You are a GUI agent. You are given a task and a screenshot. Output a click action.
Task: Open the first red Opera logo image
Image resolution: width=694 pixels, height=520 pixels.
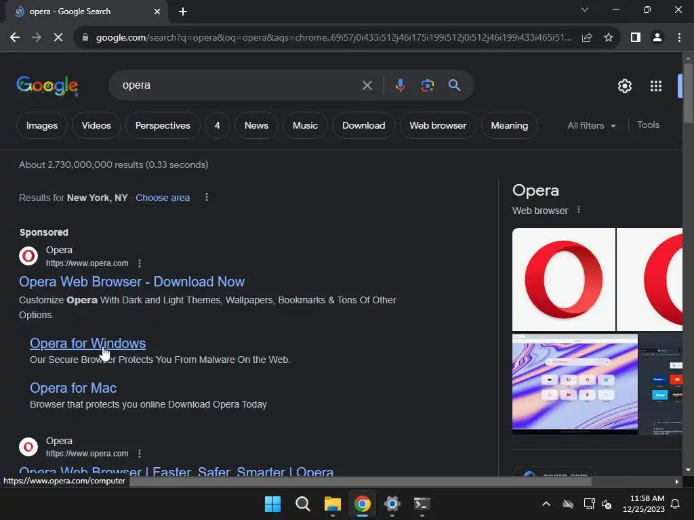pos(563,280)
